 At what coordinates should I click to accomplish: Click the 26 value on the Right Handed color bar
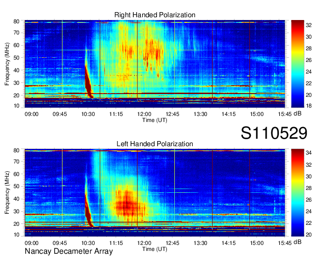[309, 60]
